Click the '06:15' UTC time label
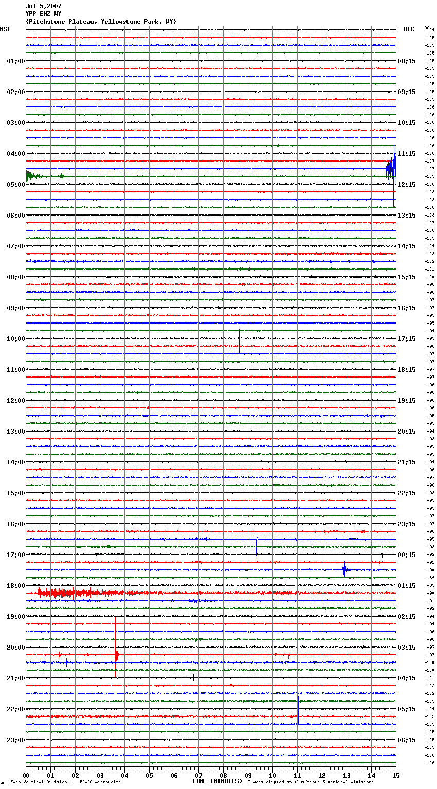Viewport: 437px width, 789px height. pos(407,740)
